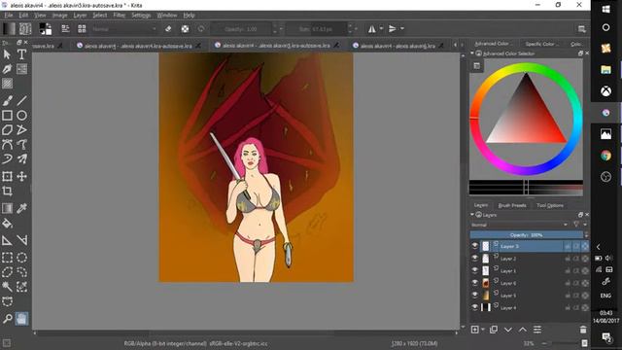Open the brush blending mode dropdown

[124, 29]
